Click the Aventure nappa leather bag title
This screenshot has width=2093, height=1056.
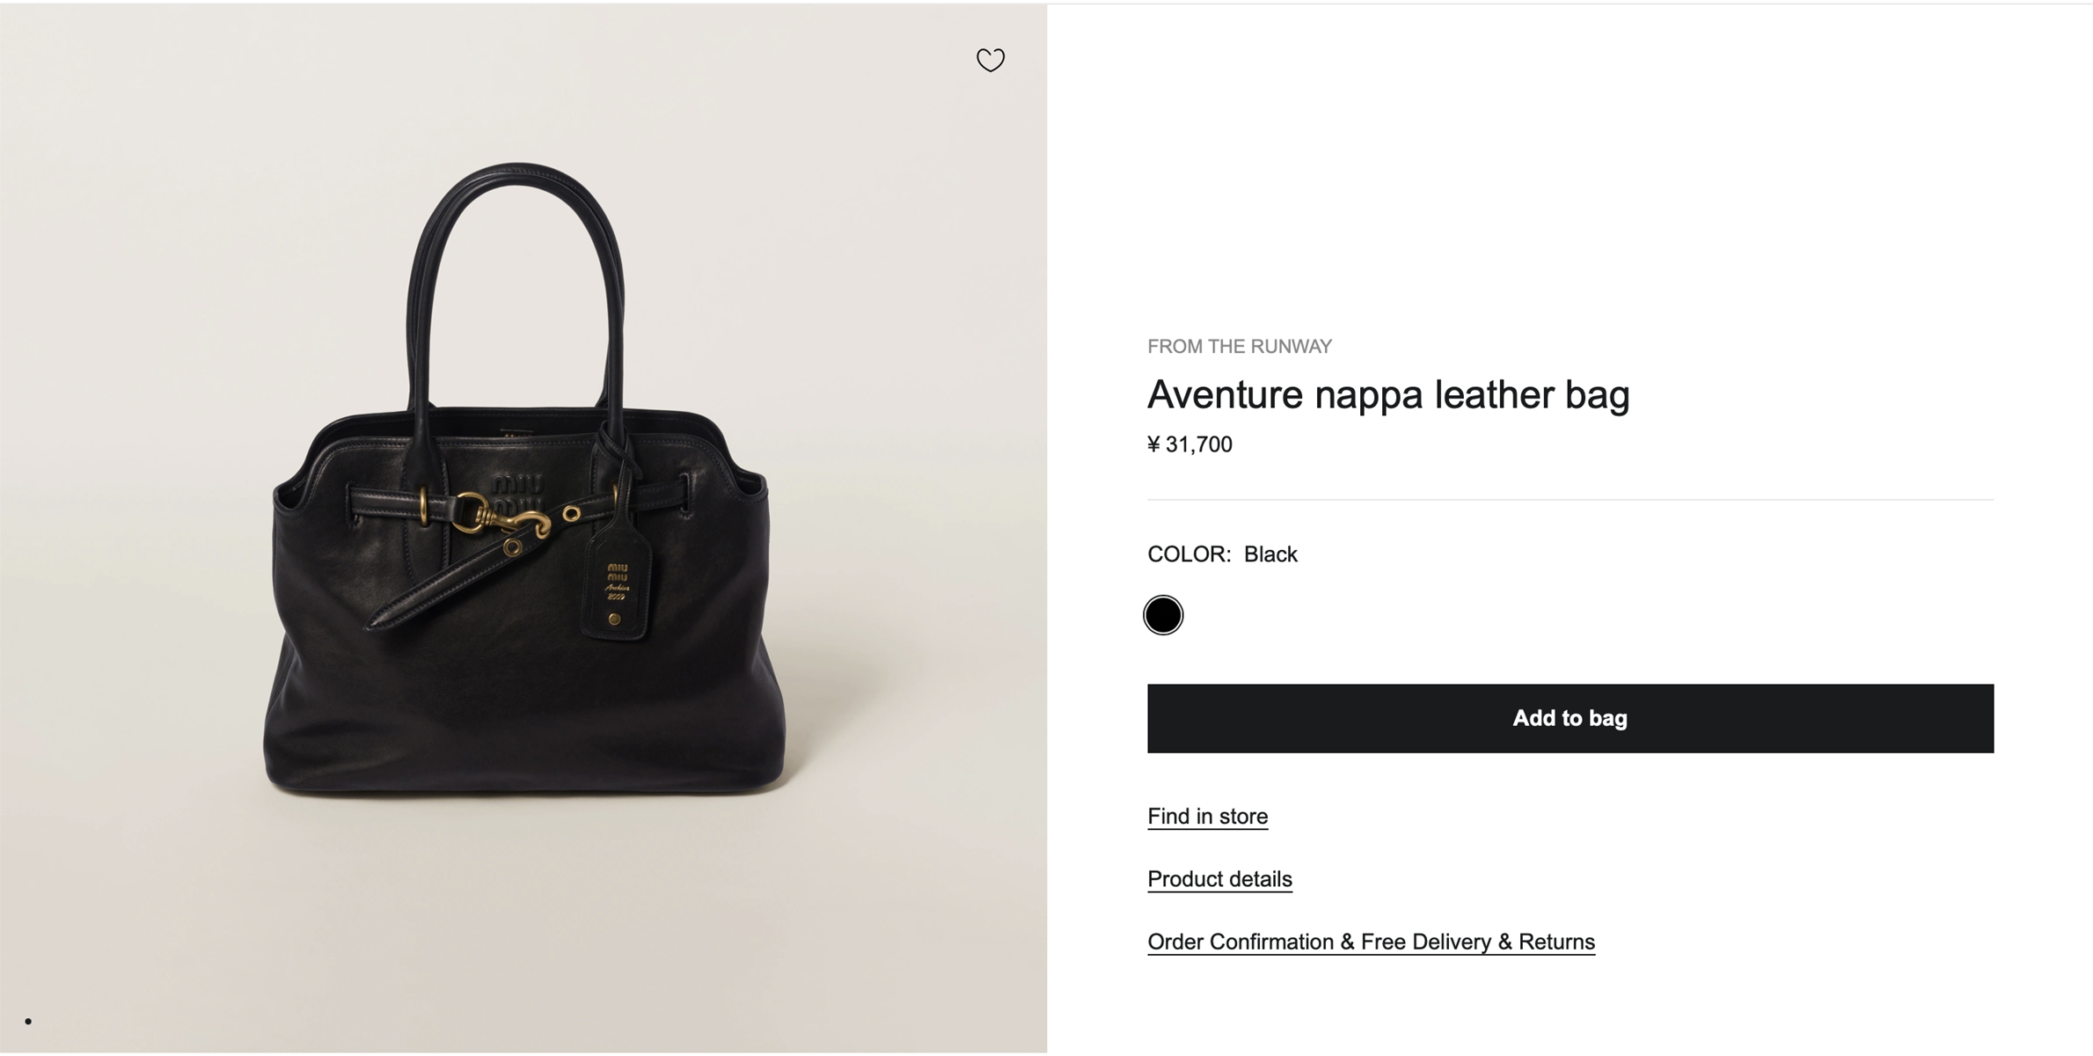point(1388,394)
